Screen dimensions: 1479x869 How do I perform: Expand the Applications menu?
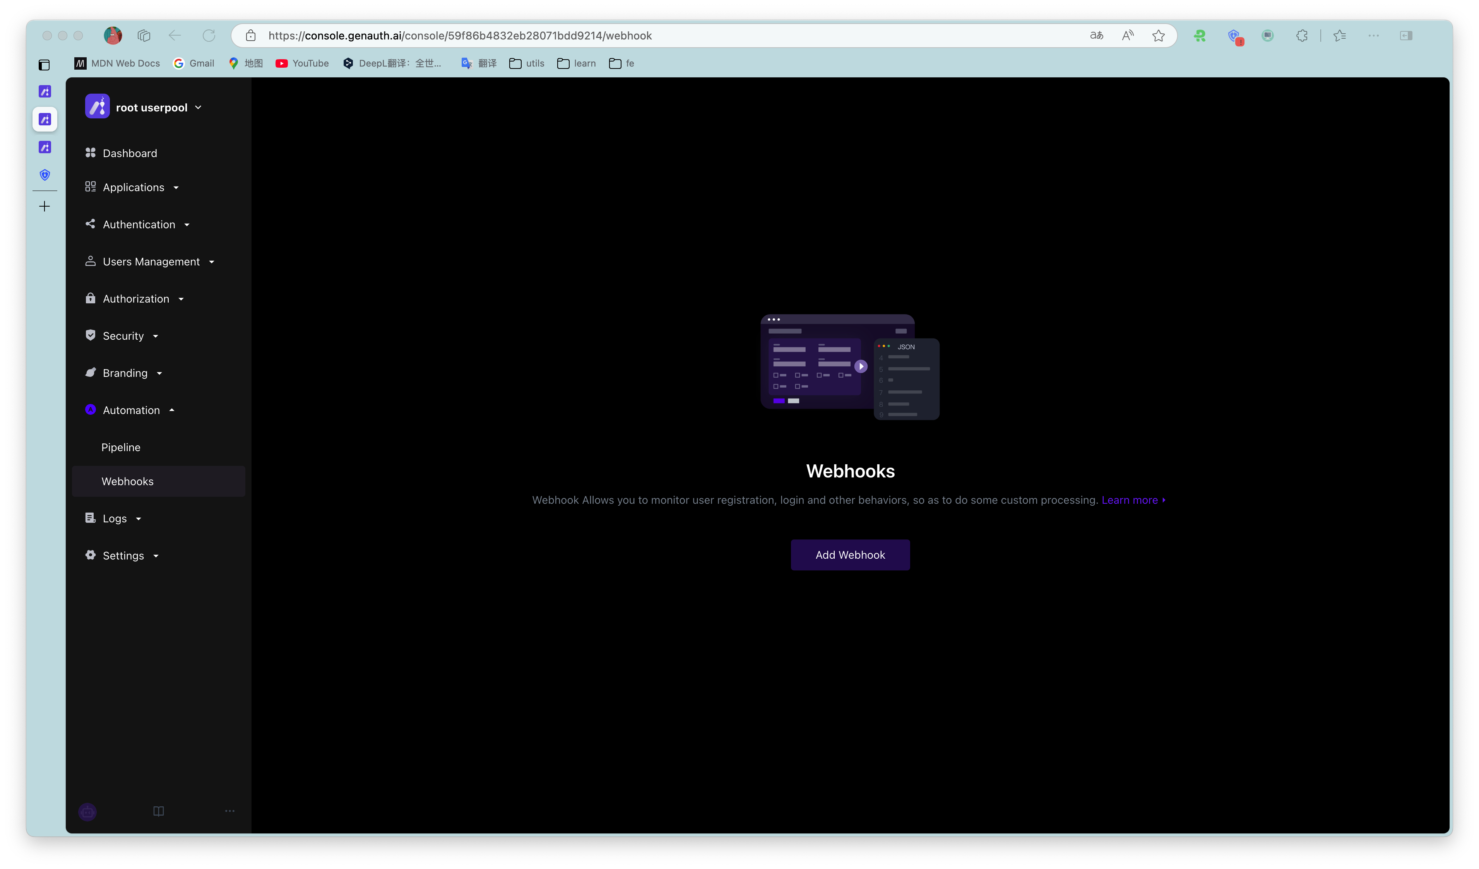tap(133, 187)
